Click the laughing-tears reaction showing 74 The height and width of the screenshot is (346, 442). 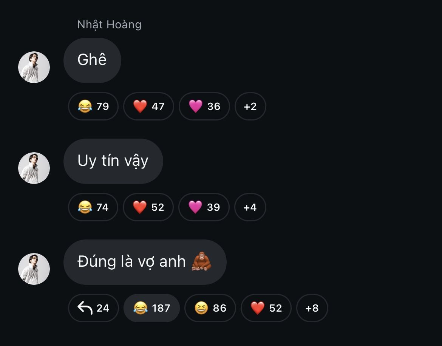click(93, 207)
